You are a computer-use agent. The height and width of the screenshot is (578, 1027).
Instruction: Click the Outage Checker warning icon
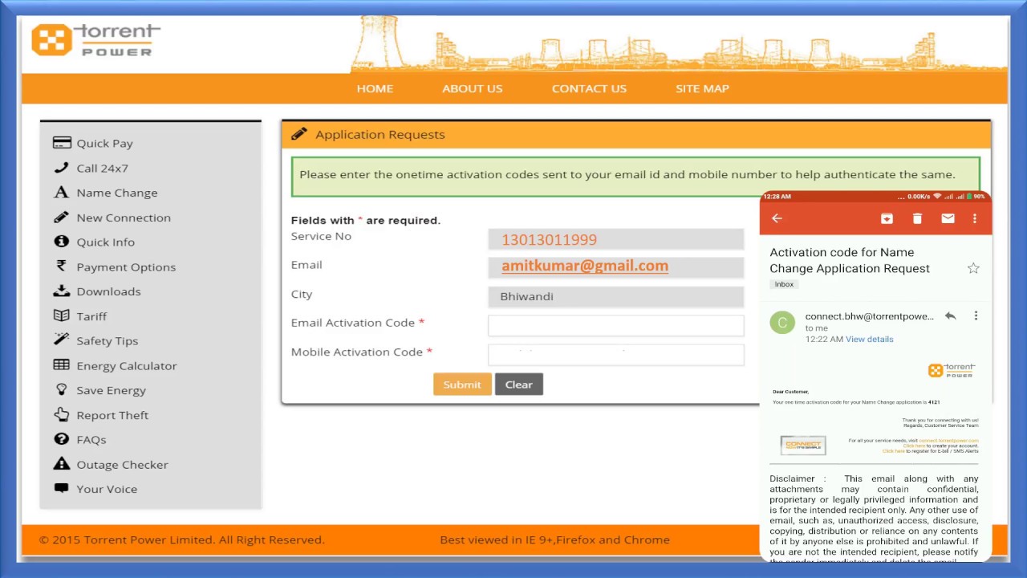pos(62,464)
